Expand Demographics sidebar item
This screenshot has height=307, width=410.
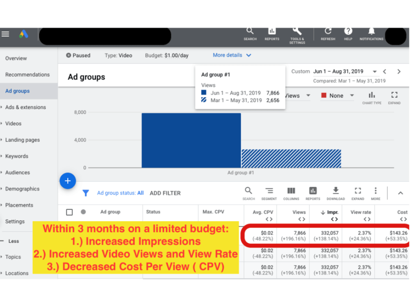pyautogui.click(x=22, y=189)
